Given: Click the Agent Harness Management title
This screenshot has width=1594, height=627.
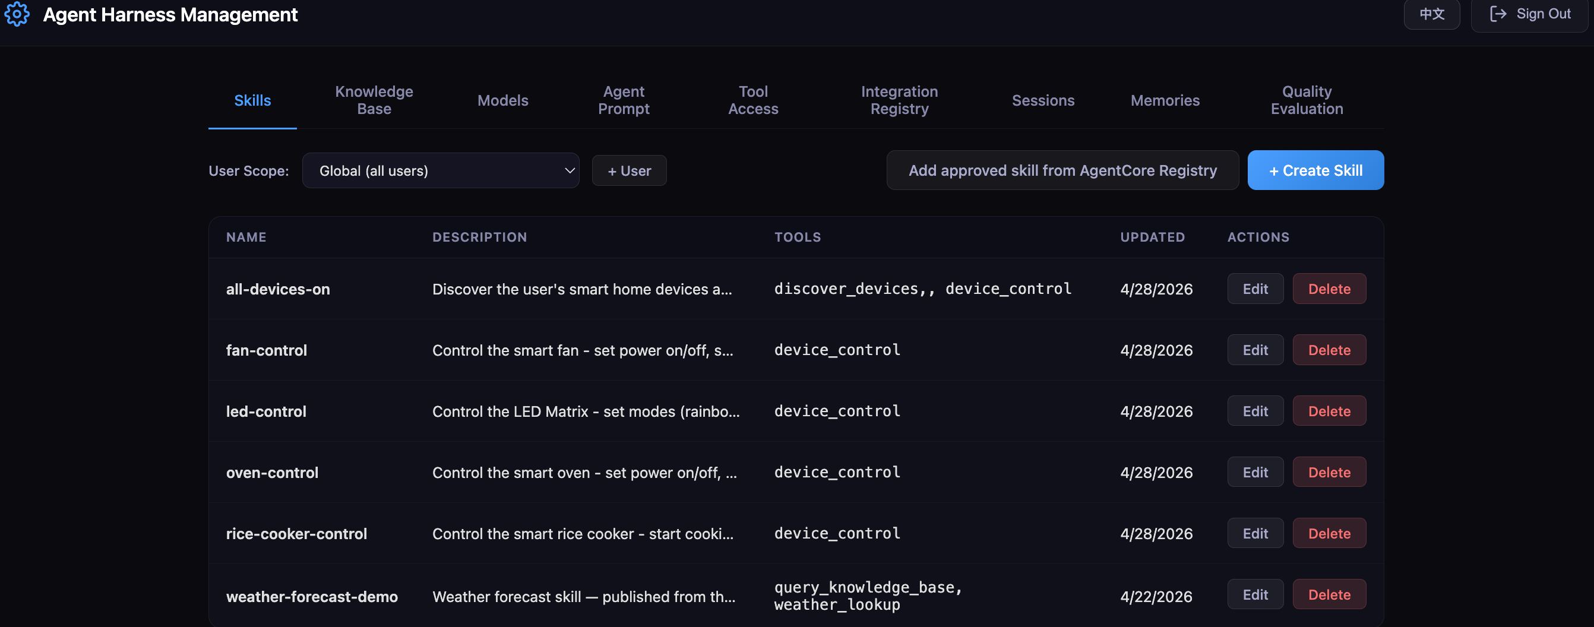Looking at the screenshot, I should tap(170, 14).
